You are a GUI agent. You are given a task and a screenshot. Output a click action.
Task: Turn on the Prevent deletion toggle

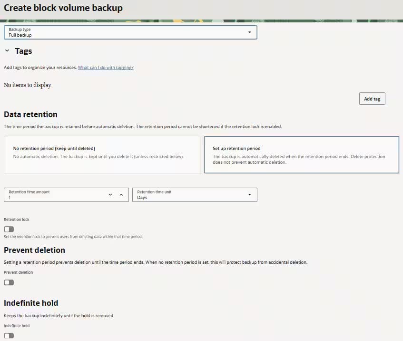(x=9, y=282)
